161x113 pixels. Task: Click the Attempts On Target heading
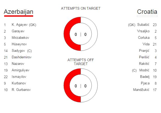tap(81, 8)
